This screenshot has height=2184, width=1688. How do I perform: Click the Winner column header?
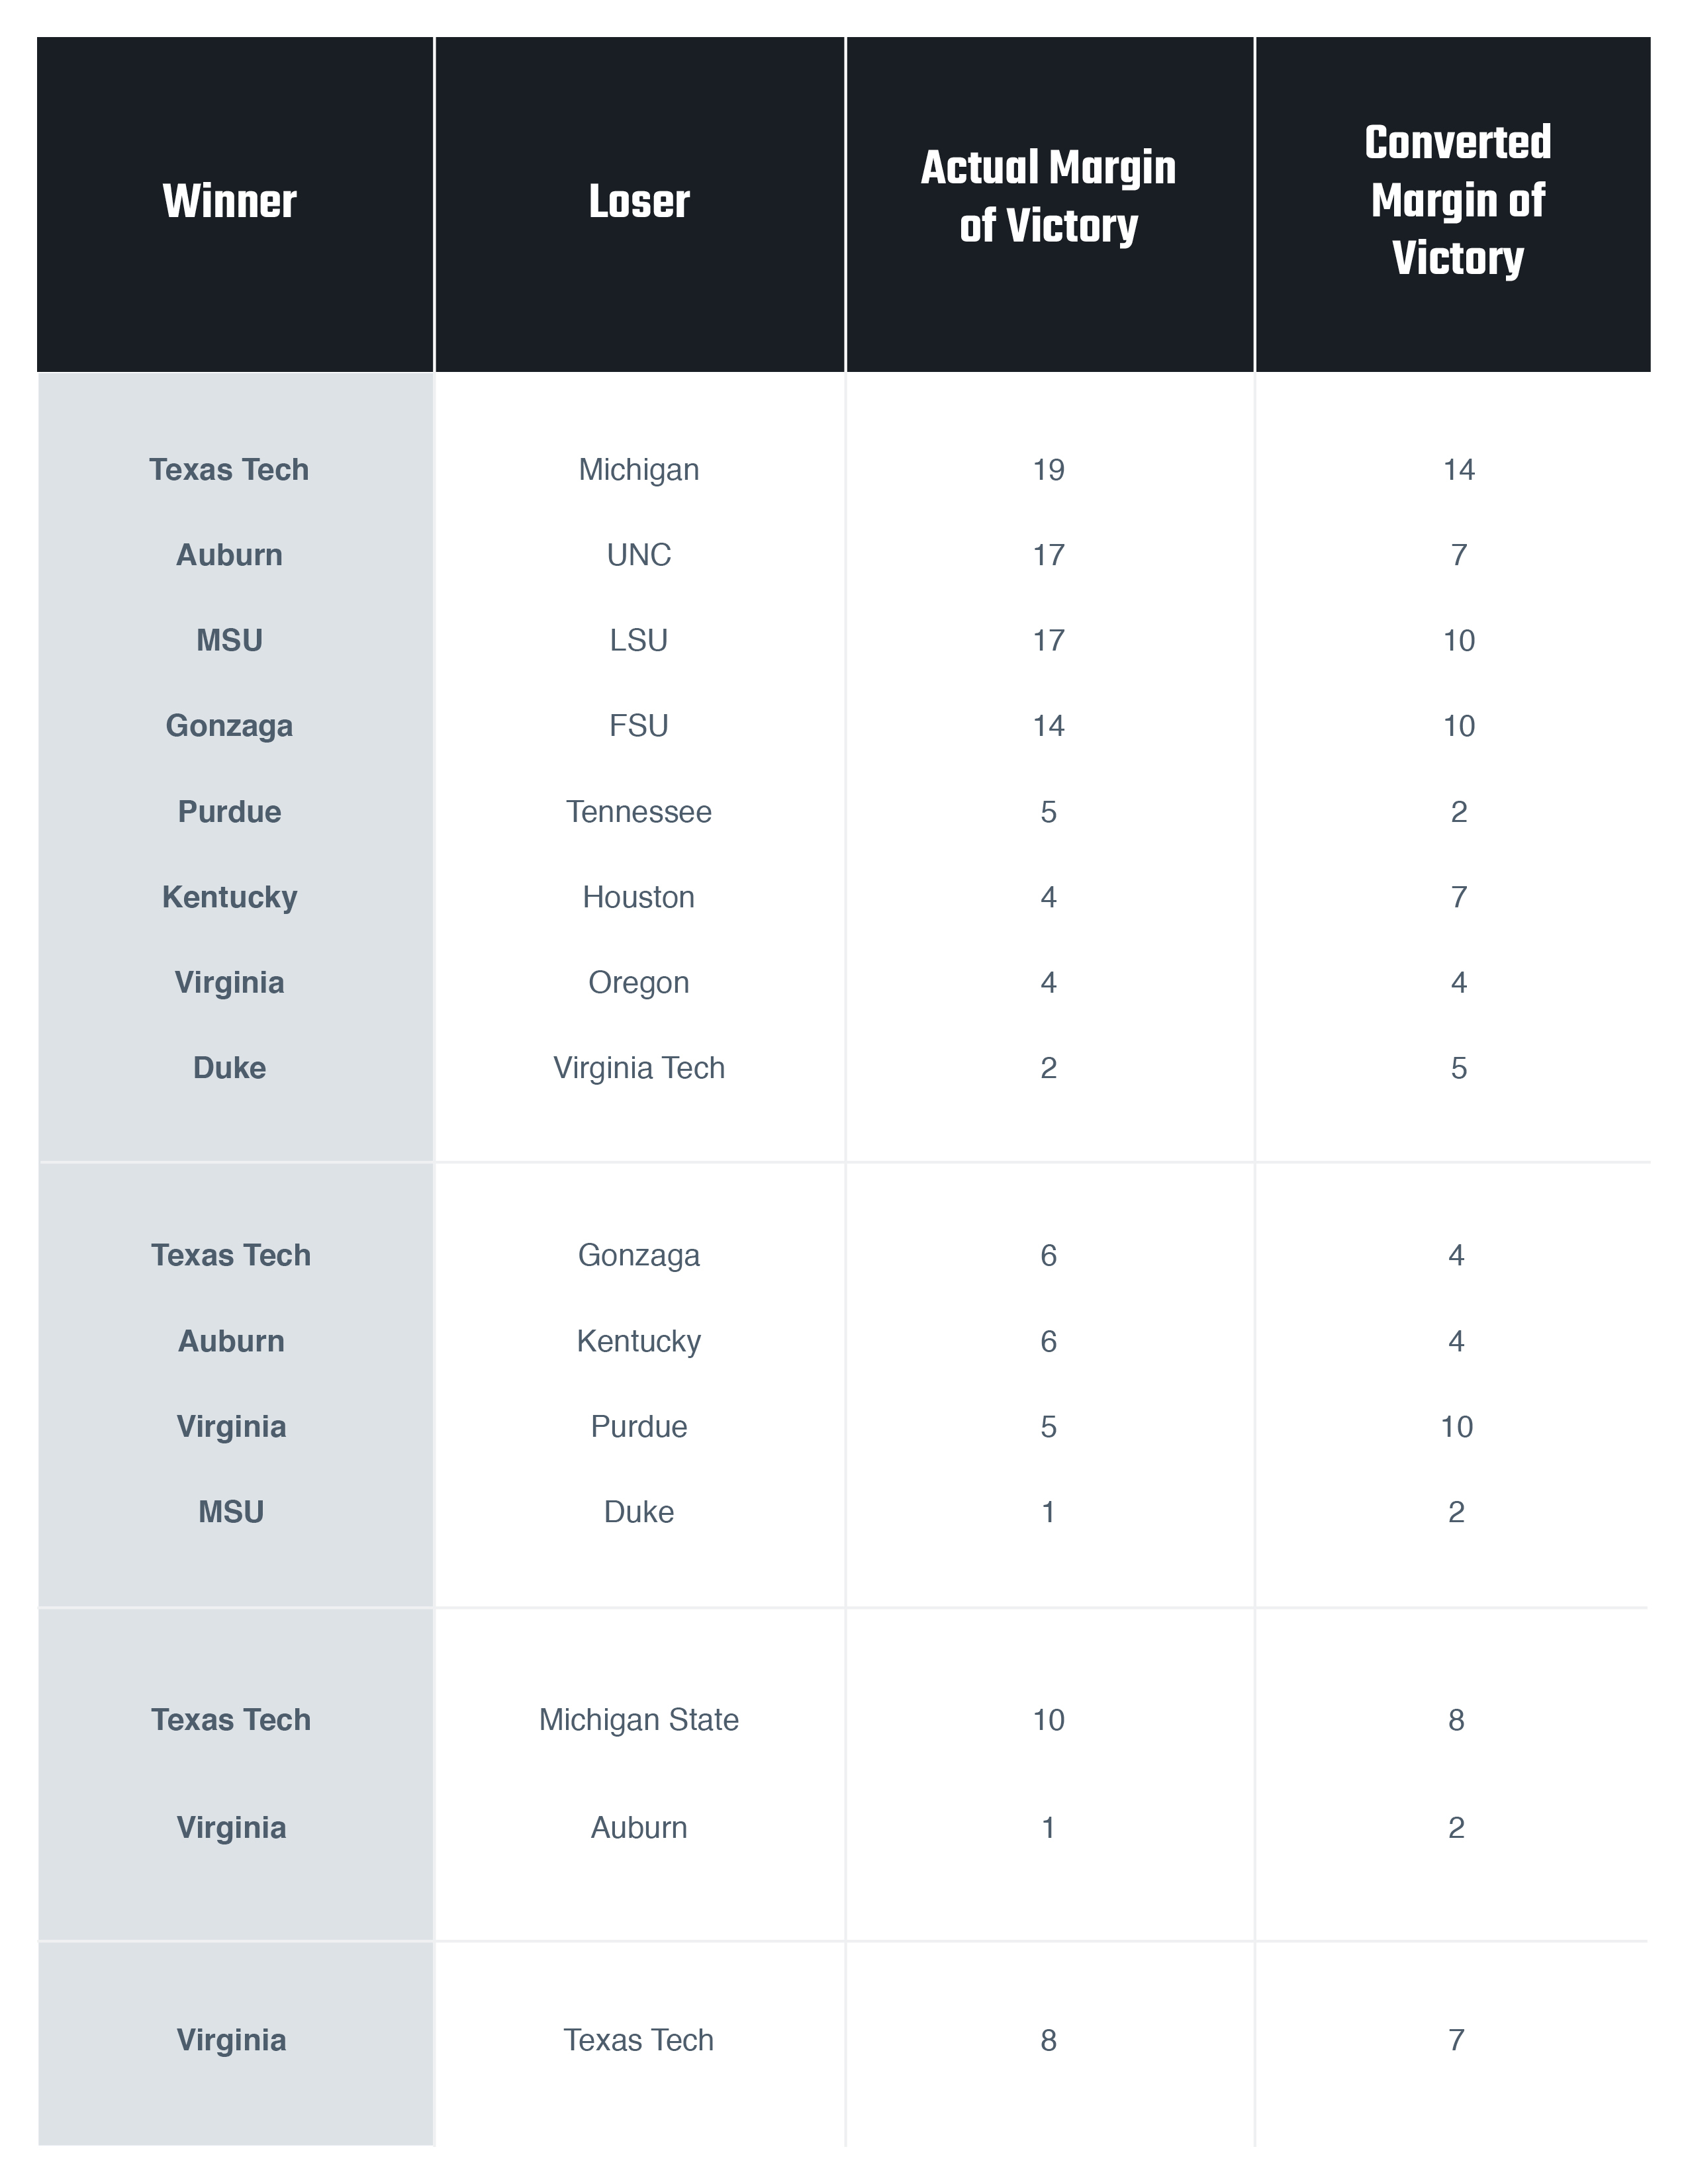pyautogui.click(x=229, y=201)
